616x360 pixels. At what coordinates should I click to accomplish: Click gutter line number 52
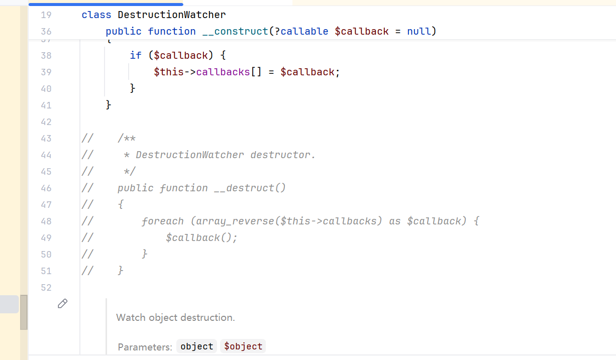point(46,287)
